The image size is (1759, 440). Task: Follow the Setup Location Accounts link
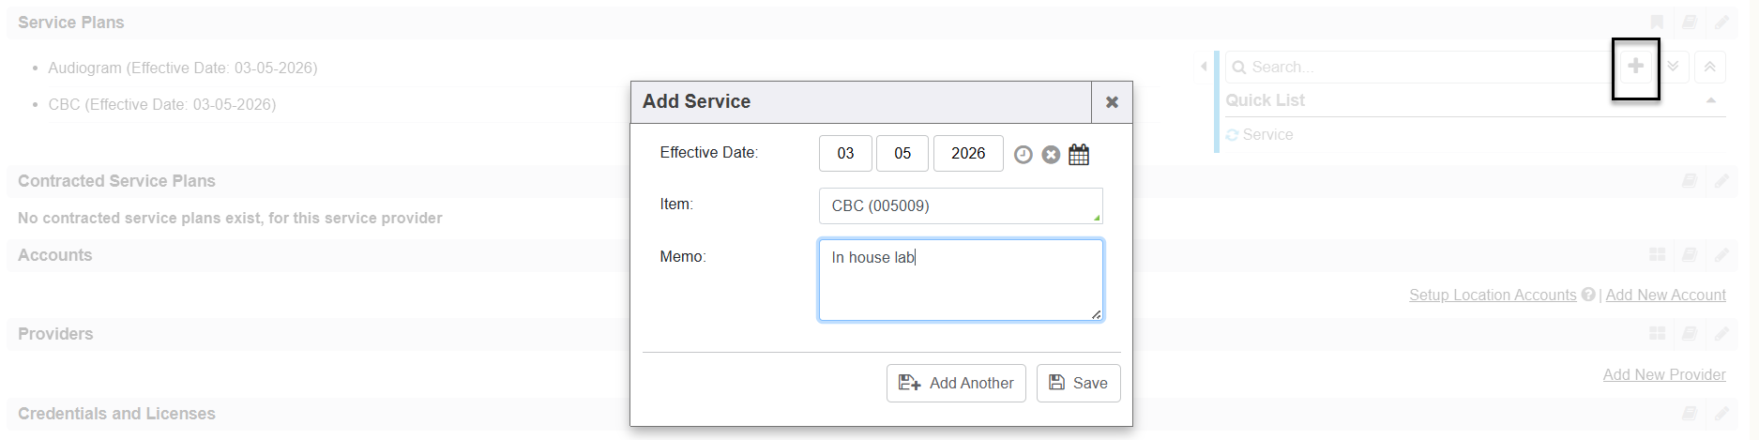coord(1492,295)
